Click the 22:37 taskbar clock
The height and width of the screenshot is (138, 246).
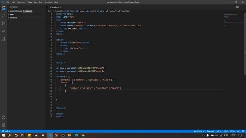pyautogui.click(x=233, y=135)
